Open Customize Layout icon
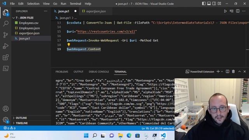 click(x=219, y=3)
